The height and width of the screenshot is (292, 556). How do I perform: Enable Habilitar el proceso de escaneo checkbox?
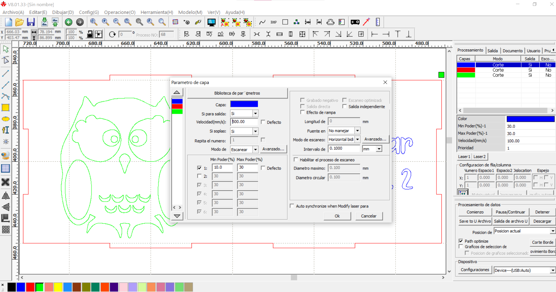click(x=296, y=160)
